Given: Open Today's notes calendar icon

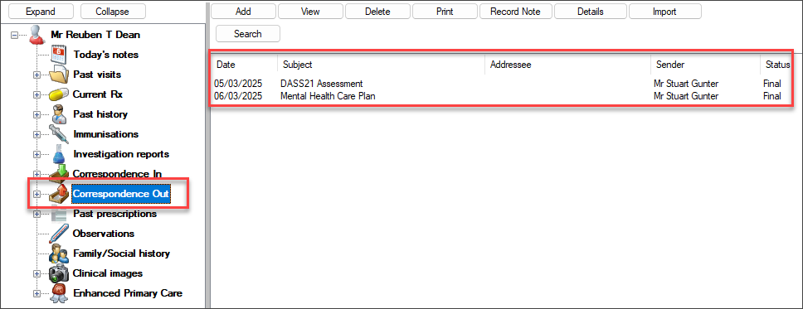Looking at the screenshot, I should coord(60,54).
